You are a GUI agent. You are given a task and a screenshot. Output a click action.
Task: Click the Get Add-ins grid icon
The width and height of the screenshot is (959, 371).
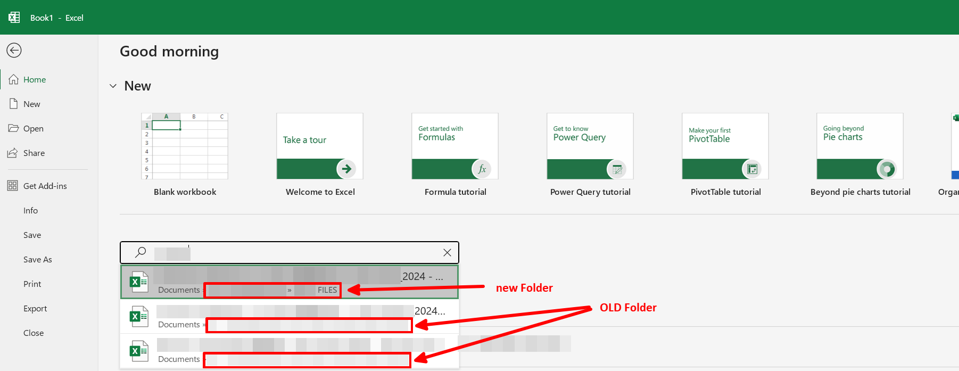pyautogui.click(x=12, y=186)
